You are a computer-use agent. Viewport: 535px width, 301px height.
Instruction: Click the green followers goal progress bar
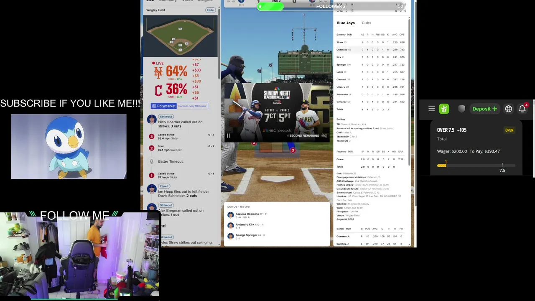click(270, 6)
